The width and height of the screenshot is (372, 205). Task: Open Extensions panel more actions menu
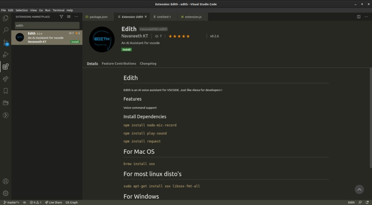click(76, 17)
